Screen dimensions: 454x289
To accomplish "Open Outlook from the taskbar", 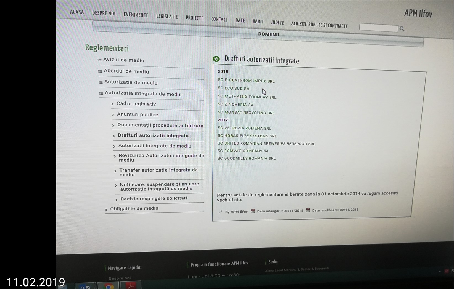I will (85, 286).
